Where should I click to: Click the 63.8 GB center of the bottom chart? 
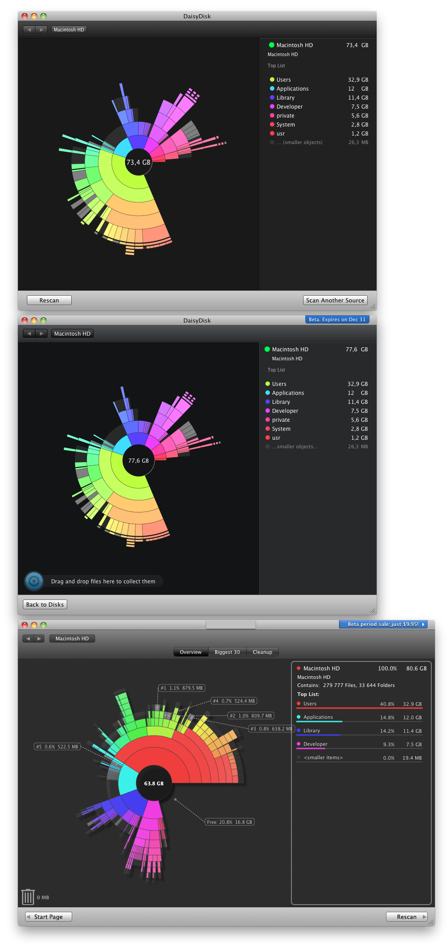[154, 783]
